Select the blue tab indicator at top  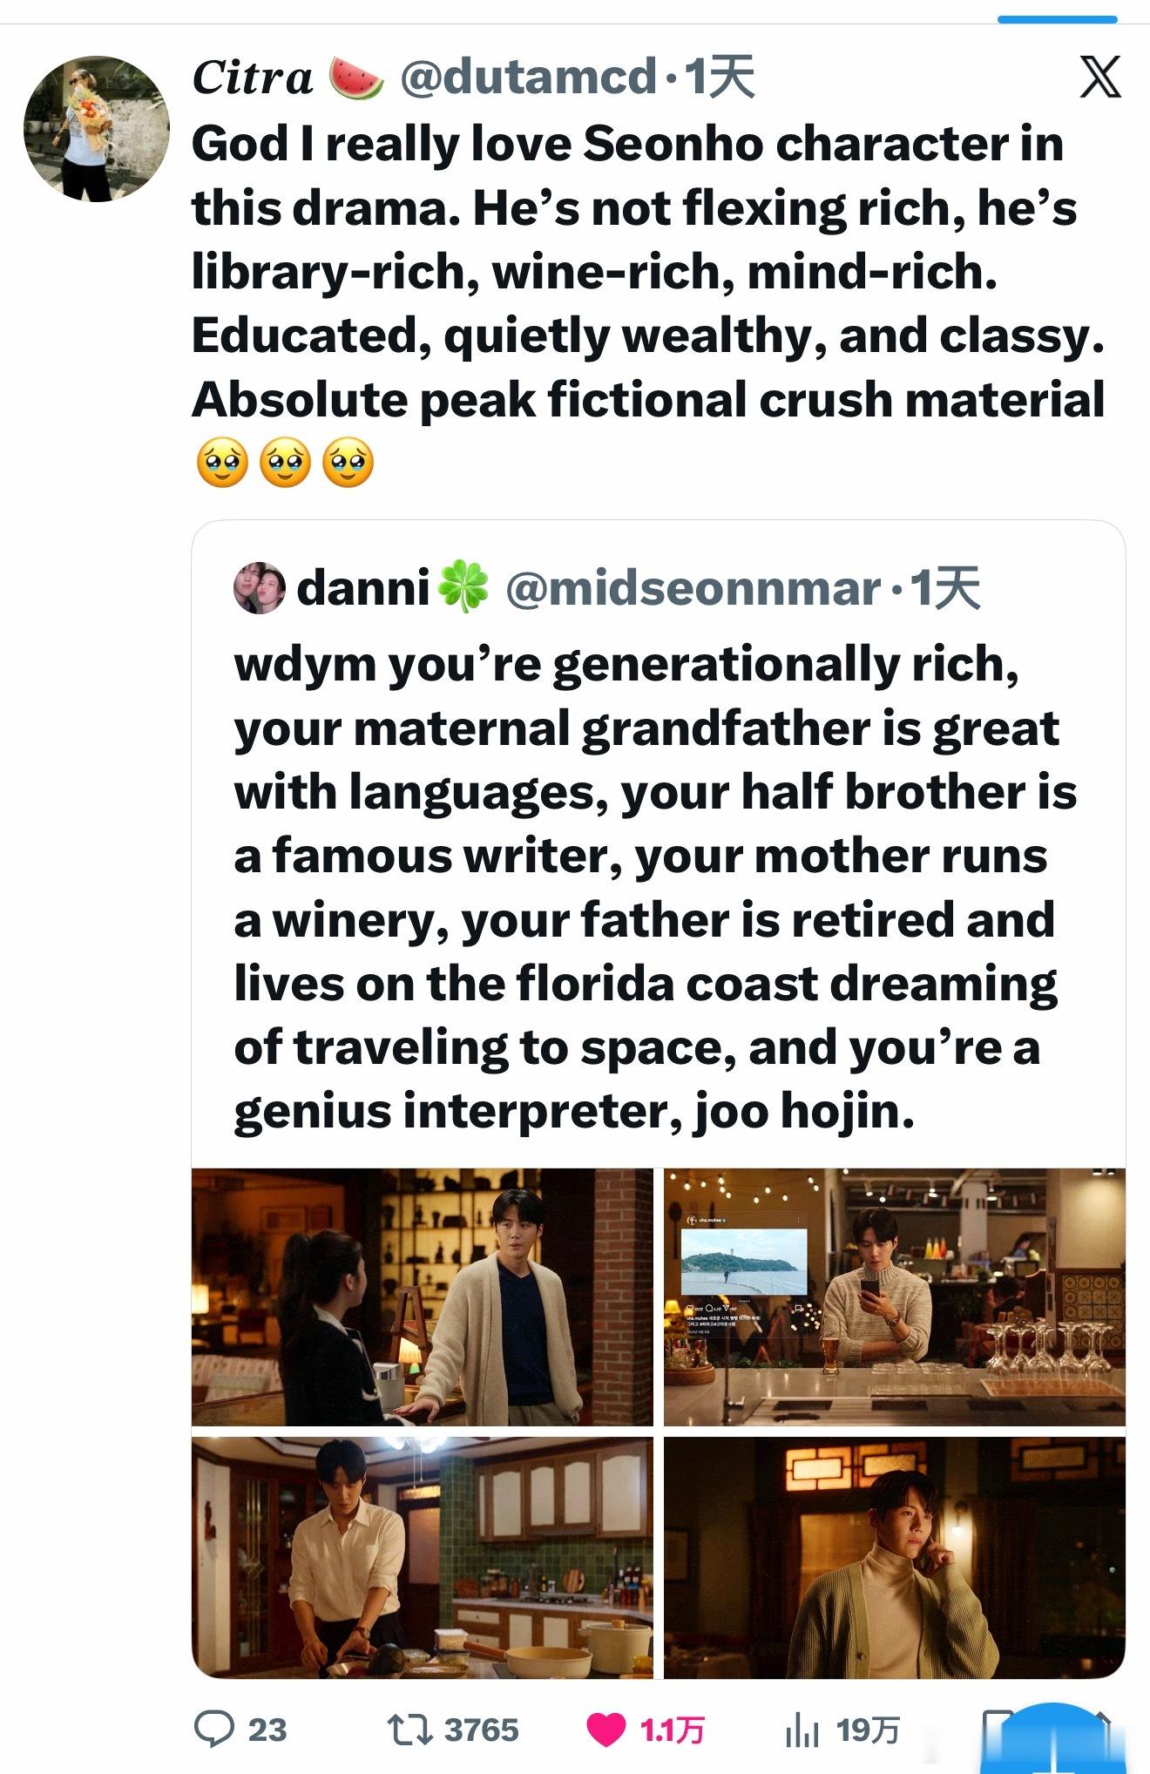pyautogui.click(x=1057, y=19)
